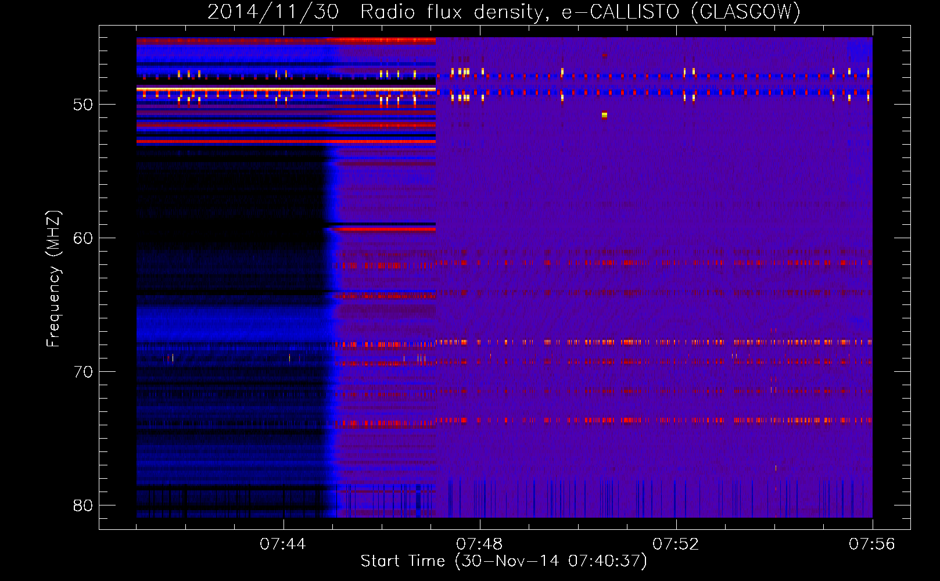This screenshot has width=940, height=581.
Task: Click the 'Start Time (30-Nov-14 07:40:37)' label
Action: click(504, 561)
